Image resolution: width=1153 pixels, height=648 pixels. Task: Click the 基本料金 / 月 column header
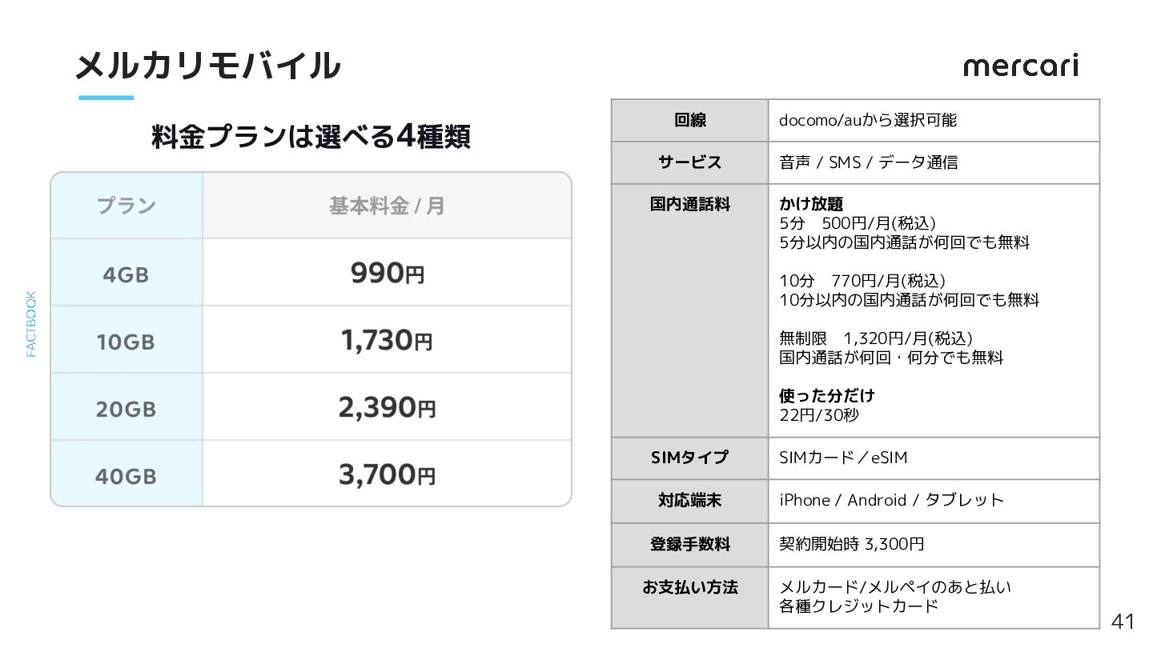(387, 206)
